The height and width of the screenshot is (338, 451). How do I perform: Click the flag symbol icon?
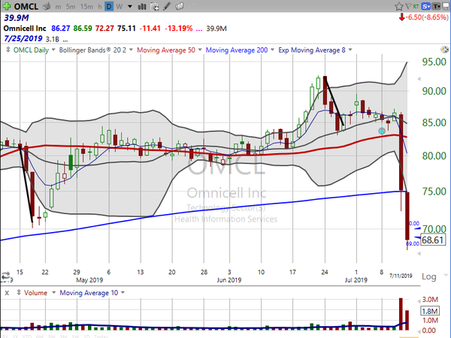click(x=408, y=6)
